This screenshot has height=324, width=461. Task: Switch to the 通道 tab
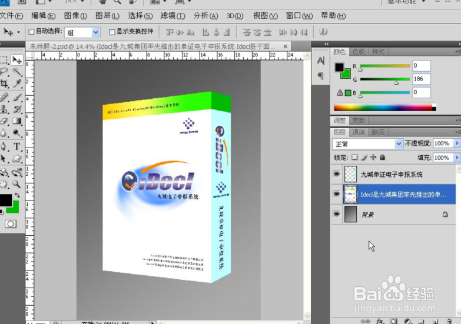[x=359, y=132]
